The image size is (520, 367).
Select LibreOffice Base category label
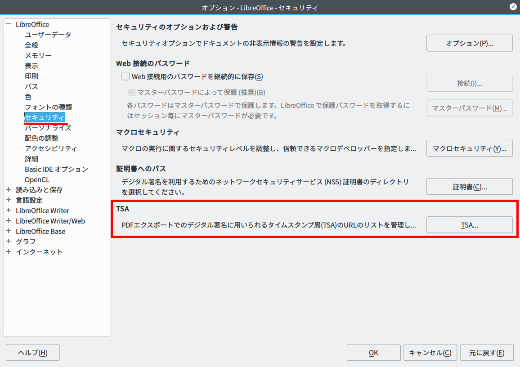40,231
